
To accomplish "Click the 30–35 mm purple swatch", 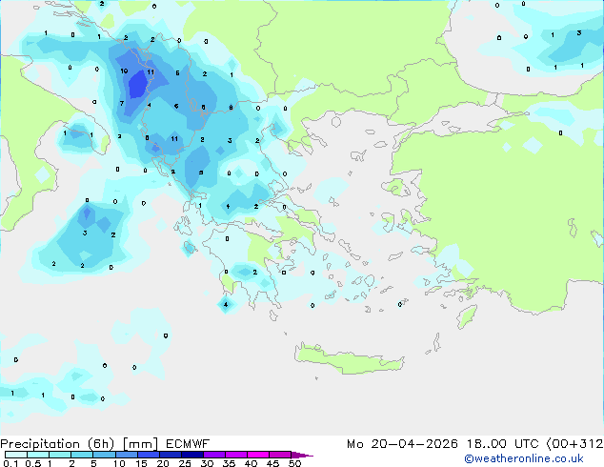I will (x=213, y=455).
